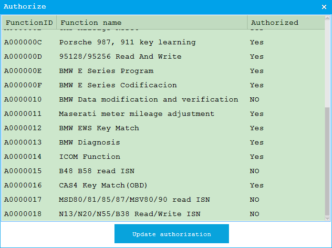Select Maserati meter mileage adjustment row
Viewport: 332px width, 248px height.
[x=136, y=114]
